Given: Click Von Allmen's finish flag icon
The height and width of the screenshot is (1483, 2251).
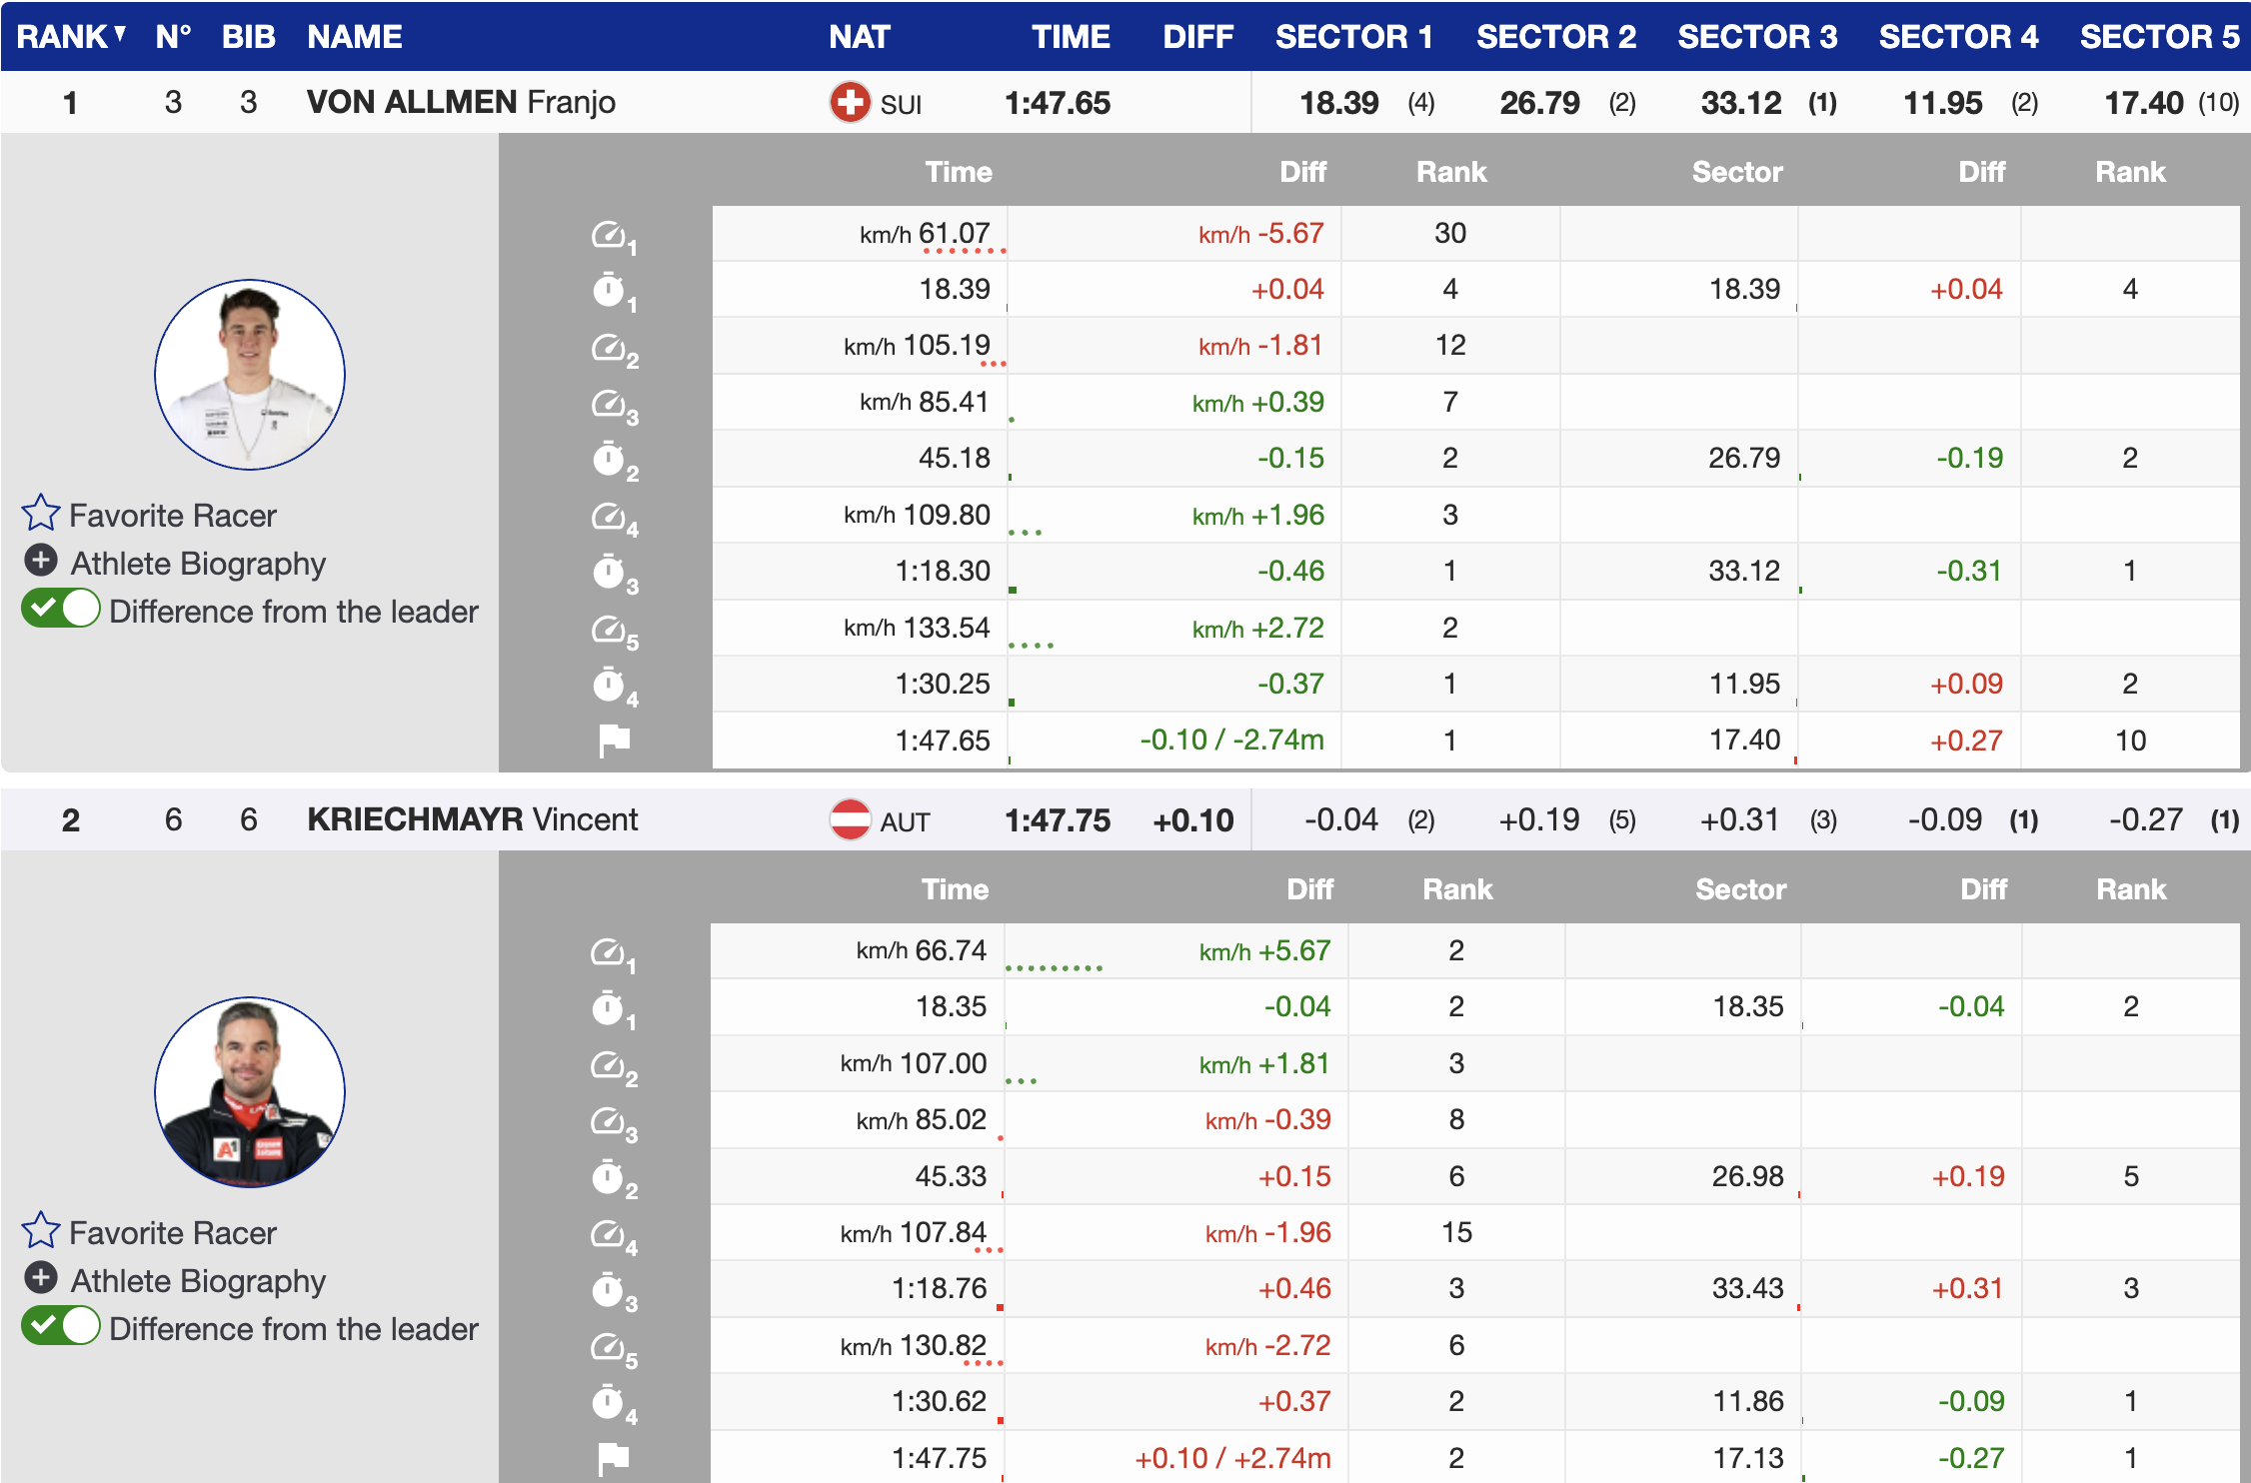Looking at the screenshot, I should click(x=614, y=741).
